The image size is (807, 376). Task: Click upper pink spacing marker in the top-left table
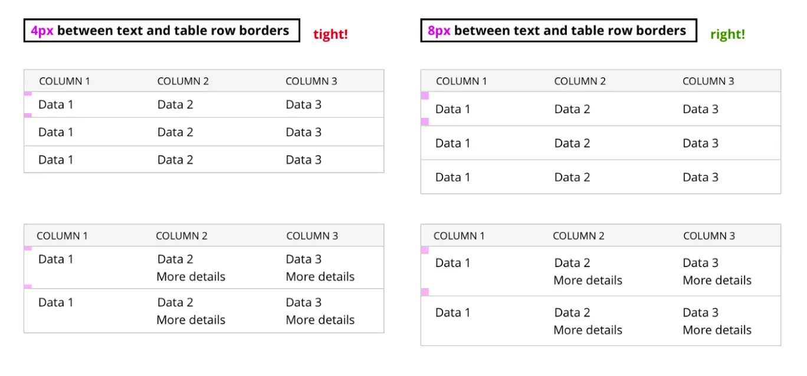(x=28, y=94)
